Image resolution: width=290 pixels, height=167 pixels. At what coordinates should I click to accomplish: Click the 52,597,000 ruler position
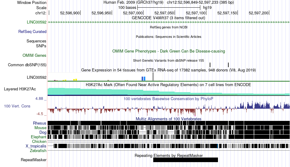pos(133,13)
